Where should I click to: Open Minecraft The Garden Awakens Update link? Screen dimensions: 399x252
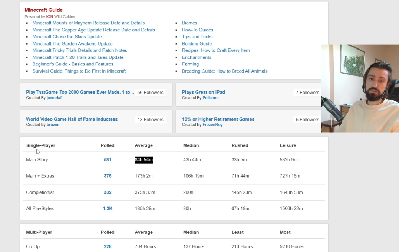pos(72,43)
